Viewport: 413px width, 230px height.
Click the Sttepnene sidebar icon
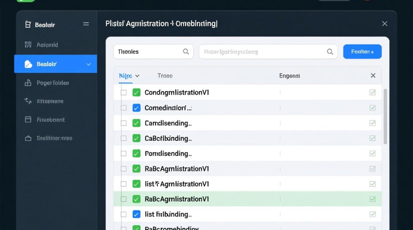click(28, 101)
